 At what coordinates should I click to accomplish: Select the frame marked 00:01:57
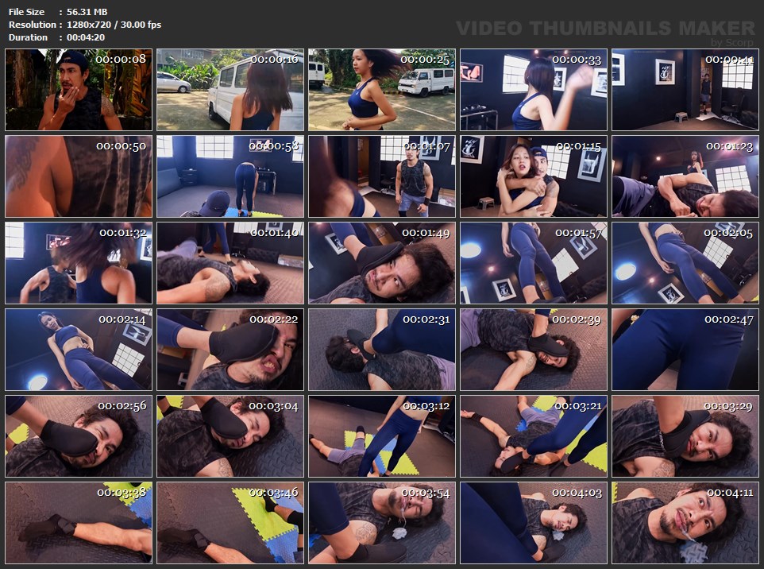coord(534,263)
